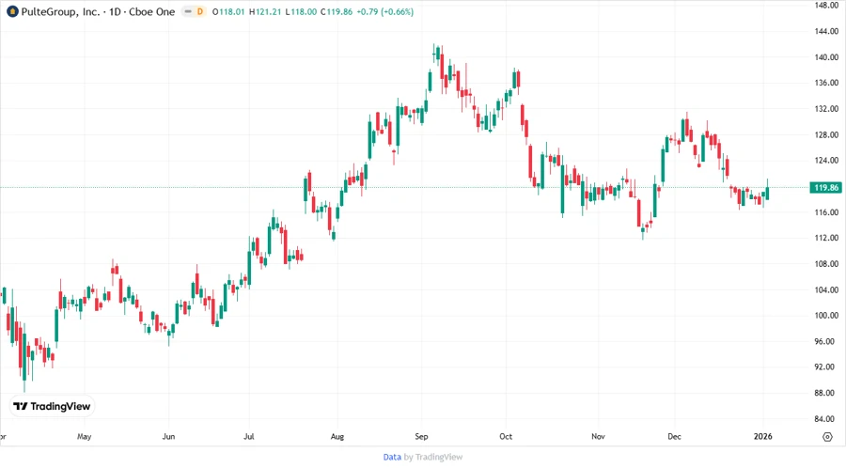Viewport: 846px width, 468px height.
Task: Click the 'Cboe One' exchange label
Action: (x=151, y=12)
